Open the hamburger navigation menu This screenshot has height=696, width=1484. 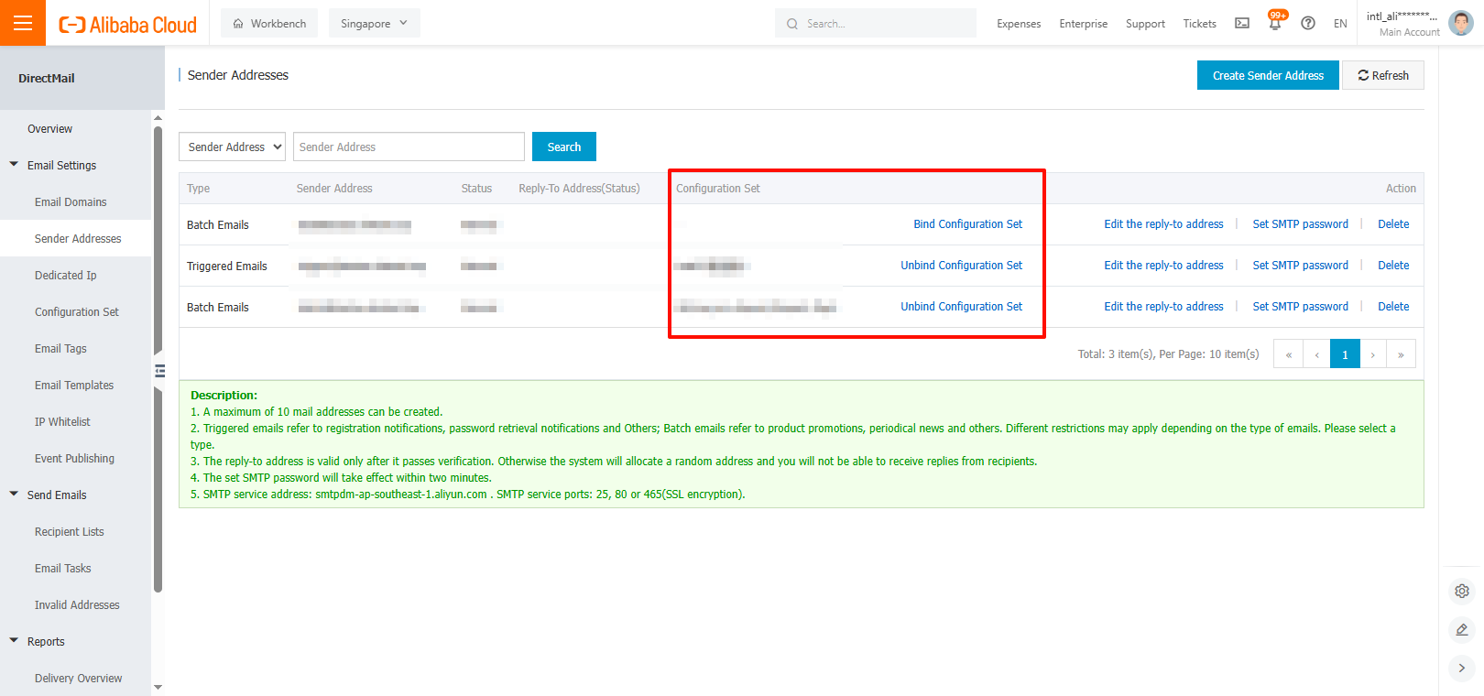tap(23, 23)
